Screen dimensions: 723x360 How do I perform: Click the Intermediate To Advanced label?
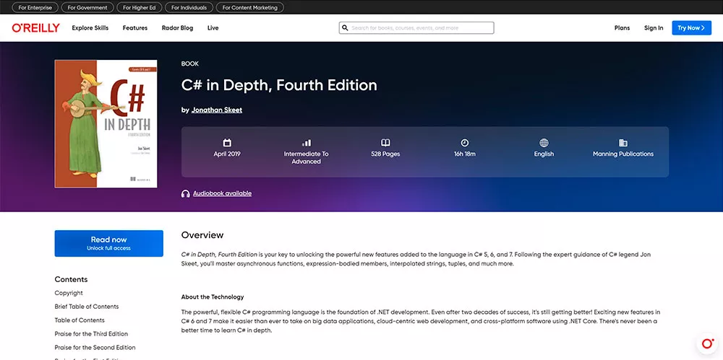point(306,158)
